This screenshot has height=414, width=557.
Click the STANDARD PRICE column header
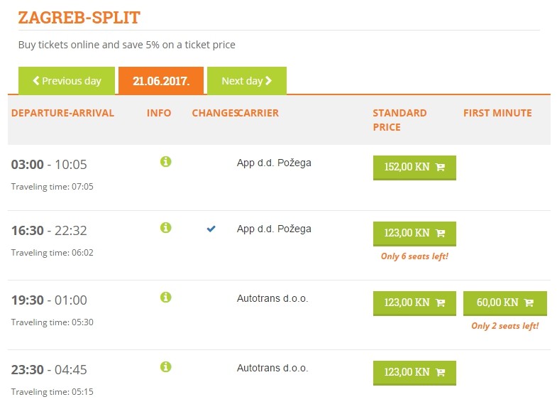pos(399,120)
